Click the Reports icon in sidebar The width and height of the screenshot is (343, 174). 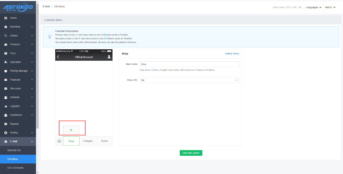[6, 124]
